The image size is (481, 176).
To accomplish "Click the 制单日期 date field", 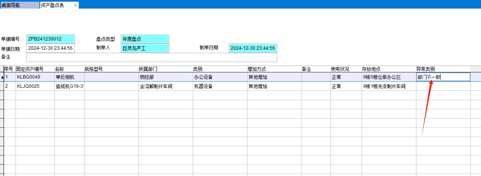I will (x=253, y=48).
